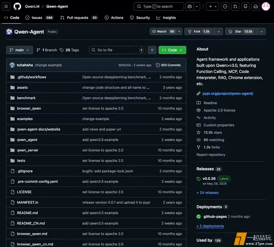The image size is (274, 247).
Task: Open pull requests icon in top header
Action: pos(235,6)
